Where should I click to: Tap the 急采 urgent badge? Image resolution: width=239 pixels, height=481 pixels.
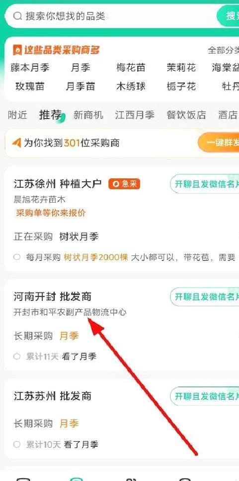click(124, 184)
